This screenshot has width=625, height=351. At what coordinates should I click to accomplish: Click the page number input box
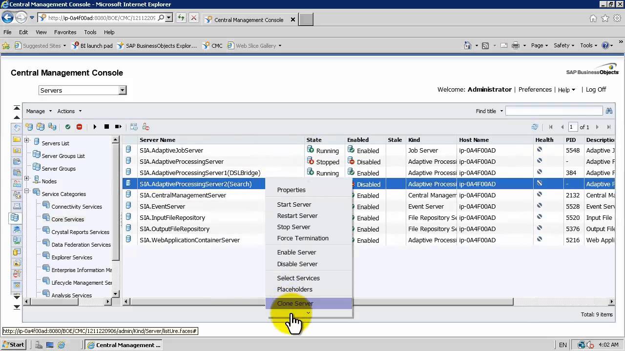(x=572, y=127)
